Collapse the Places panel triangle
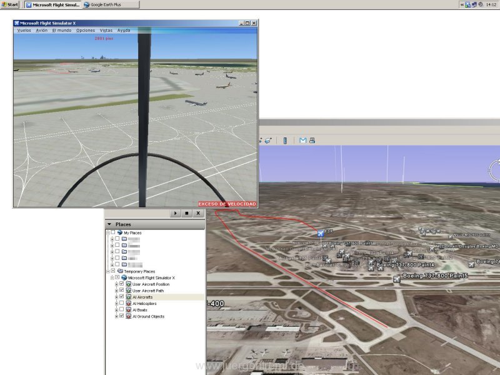Screen dimensions: 500x375 109,224
